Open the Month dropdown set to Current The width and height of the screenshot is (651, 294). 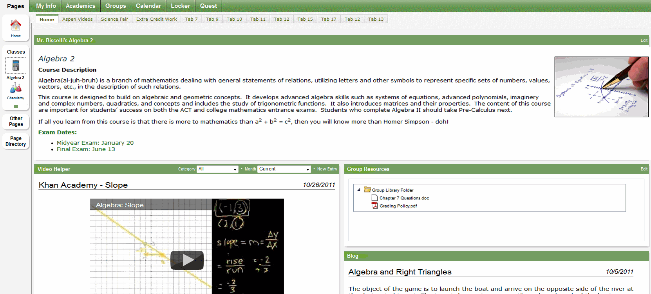[284, 169]
